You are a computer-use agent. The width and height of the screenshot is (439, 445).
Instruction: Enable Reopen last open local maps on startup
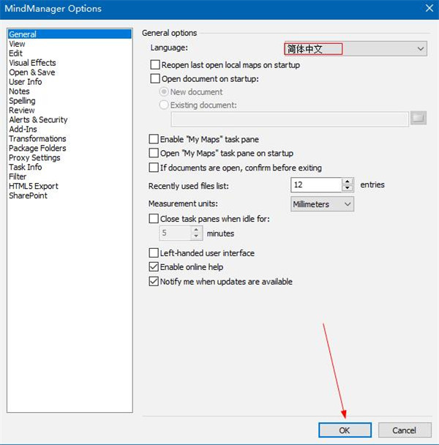[154, 65]
